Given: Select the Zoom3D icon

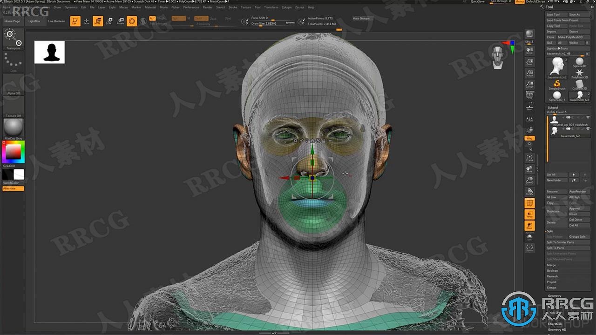Looking at the screenshot, I should click(x=529, y=181).
